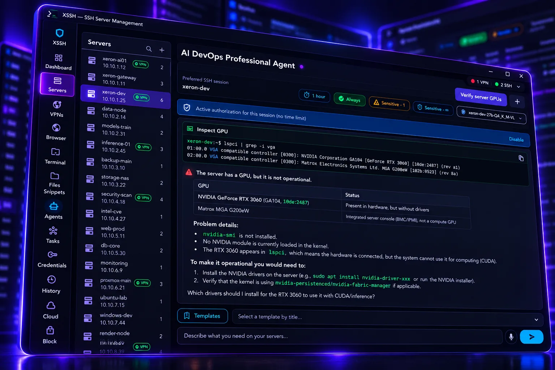Viewport: 555px width, 370px height.
Task: Click the Inspect GPU terminal icon
Action: (190, 128)
